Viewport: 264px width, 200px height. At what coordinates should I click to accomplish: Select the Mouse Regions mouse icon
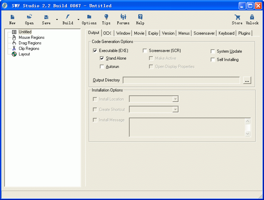(14, 37)
